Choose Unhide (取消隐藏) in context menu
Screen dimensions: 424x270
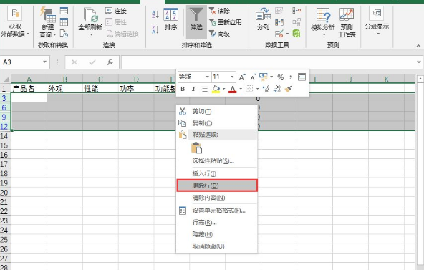[217, 246]
